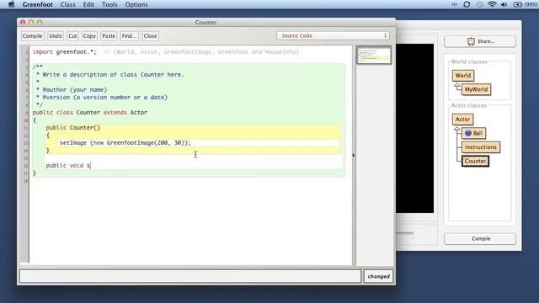
Task: Compile the Counter class in editor
Action: (x=32, y=35)
